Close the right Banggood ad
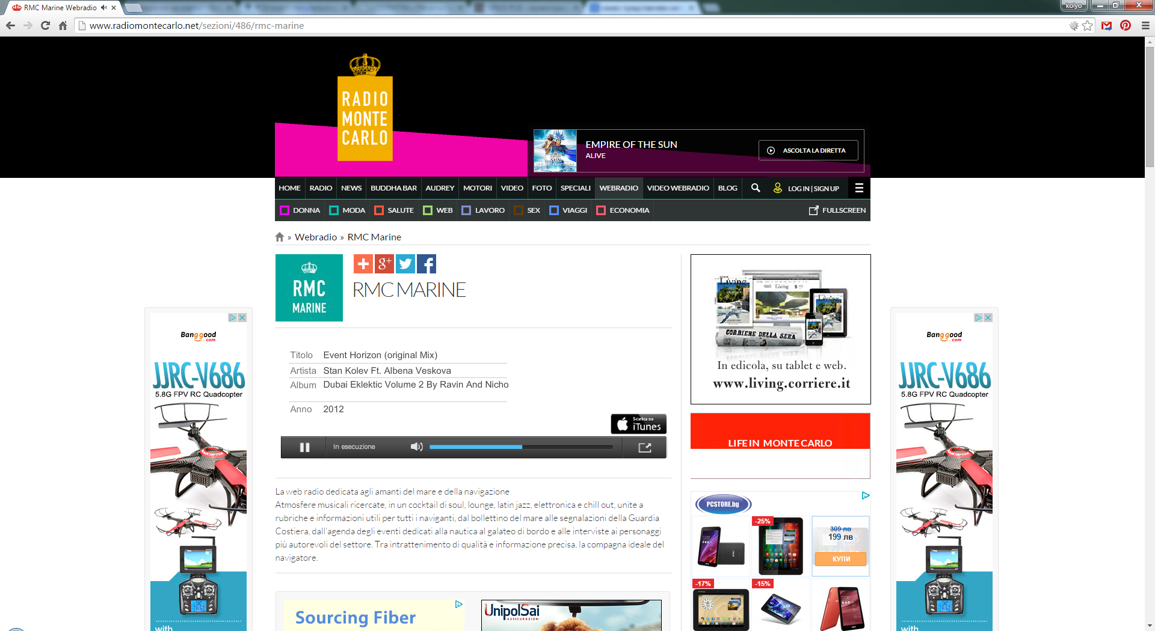The width and height of the screenshot is (1155, 631). click(x=988, y=317)
